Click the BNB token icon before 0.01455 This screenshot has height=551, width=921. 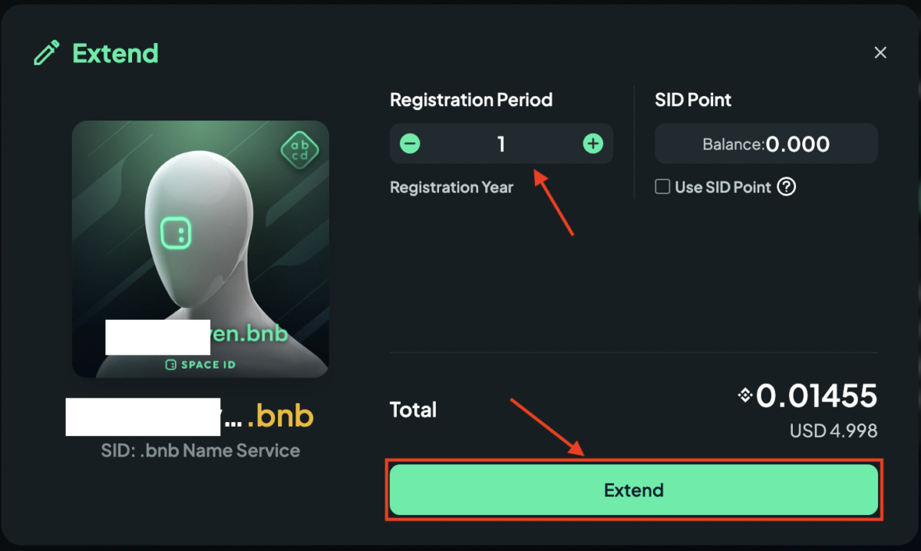(x=744, y=396)
